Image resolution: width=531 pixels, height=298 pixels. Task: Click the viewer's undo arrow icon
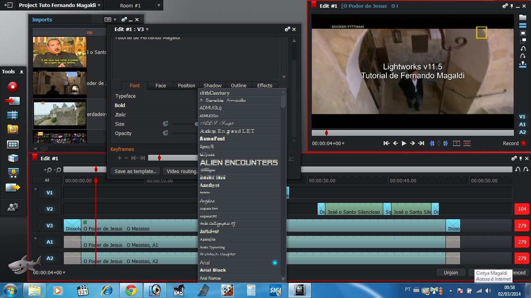point(523,49)
